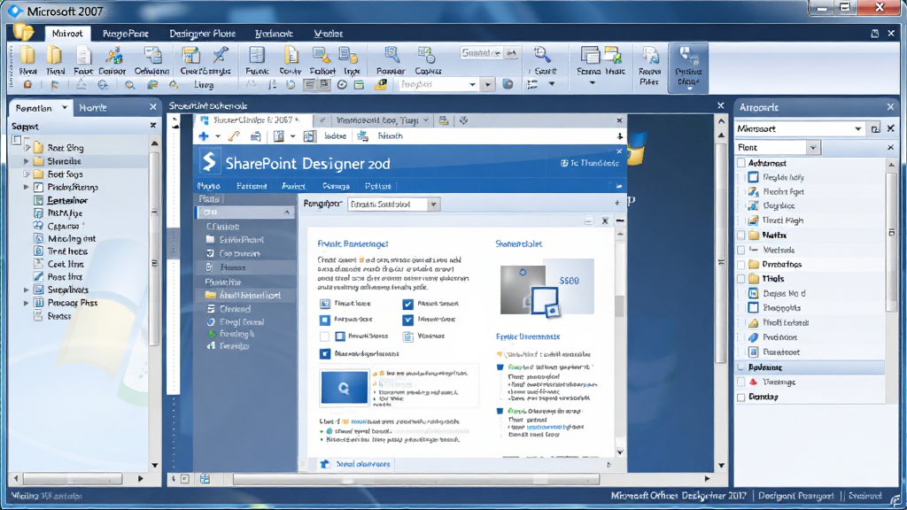Toggle the second blue checkbox in left column
Screen dimensions: 907x510
[324, 319]
